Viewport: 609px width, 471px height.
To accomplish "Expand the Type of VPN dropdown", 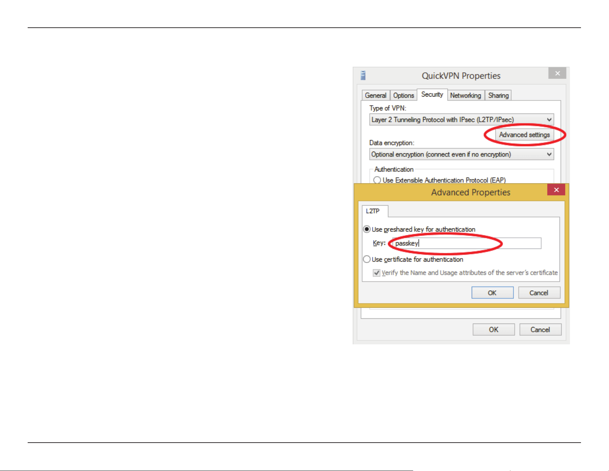I will tap(461, 120).
